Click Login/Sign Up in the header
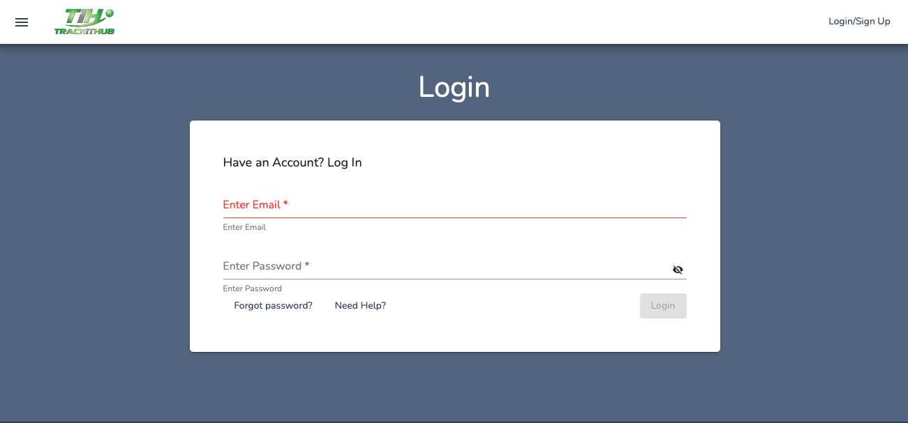Image resolution: width=908 pixels, height=423 pixels. tap(859, 22)
